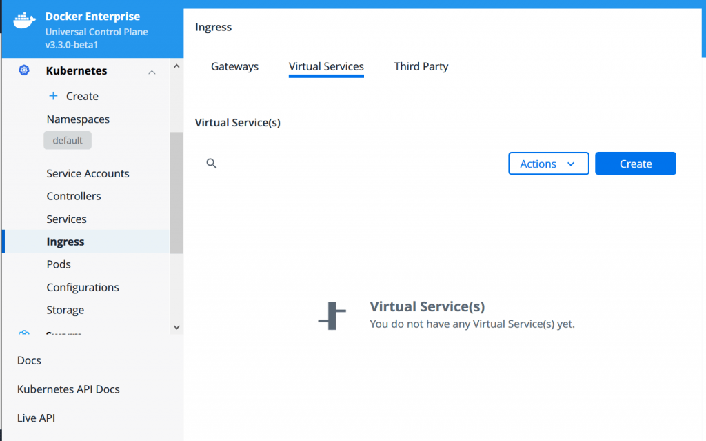Click the Kubernetes section heading
Screen dimensions: 706x441
76,70
